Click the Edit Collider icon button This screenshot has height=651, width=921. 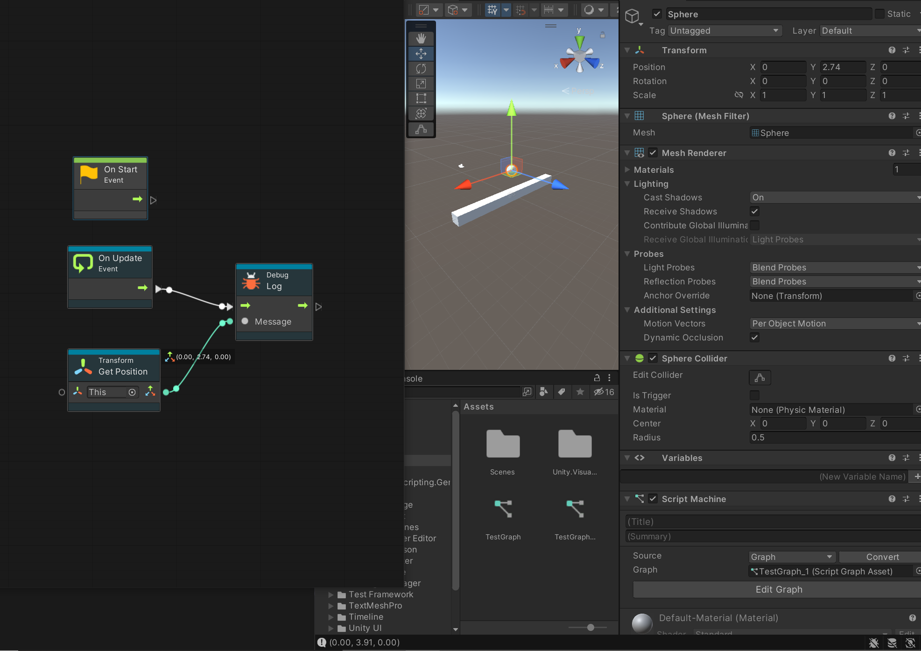tap(759, 377)
